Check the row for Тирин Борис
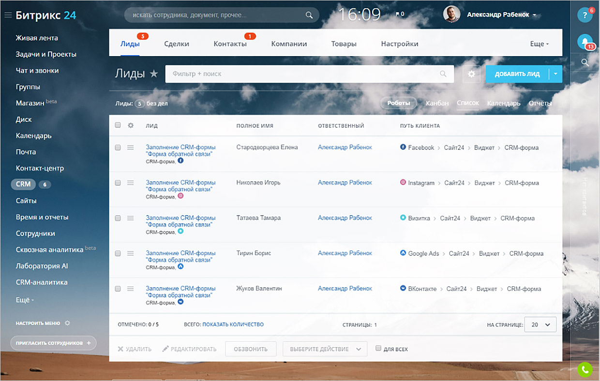Viewport: 600px width, 381px height. click(118, 253)
